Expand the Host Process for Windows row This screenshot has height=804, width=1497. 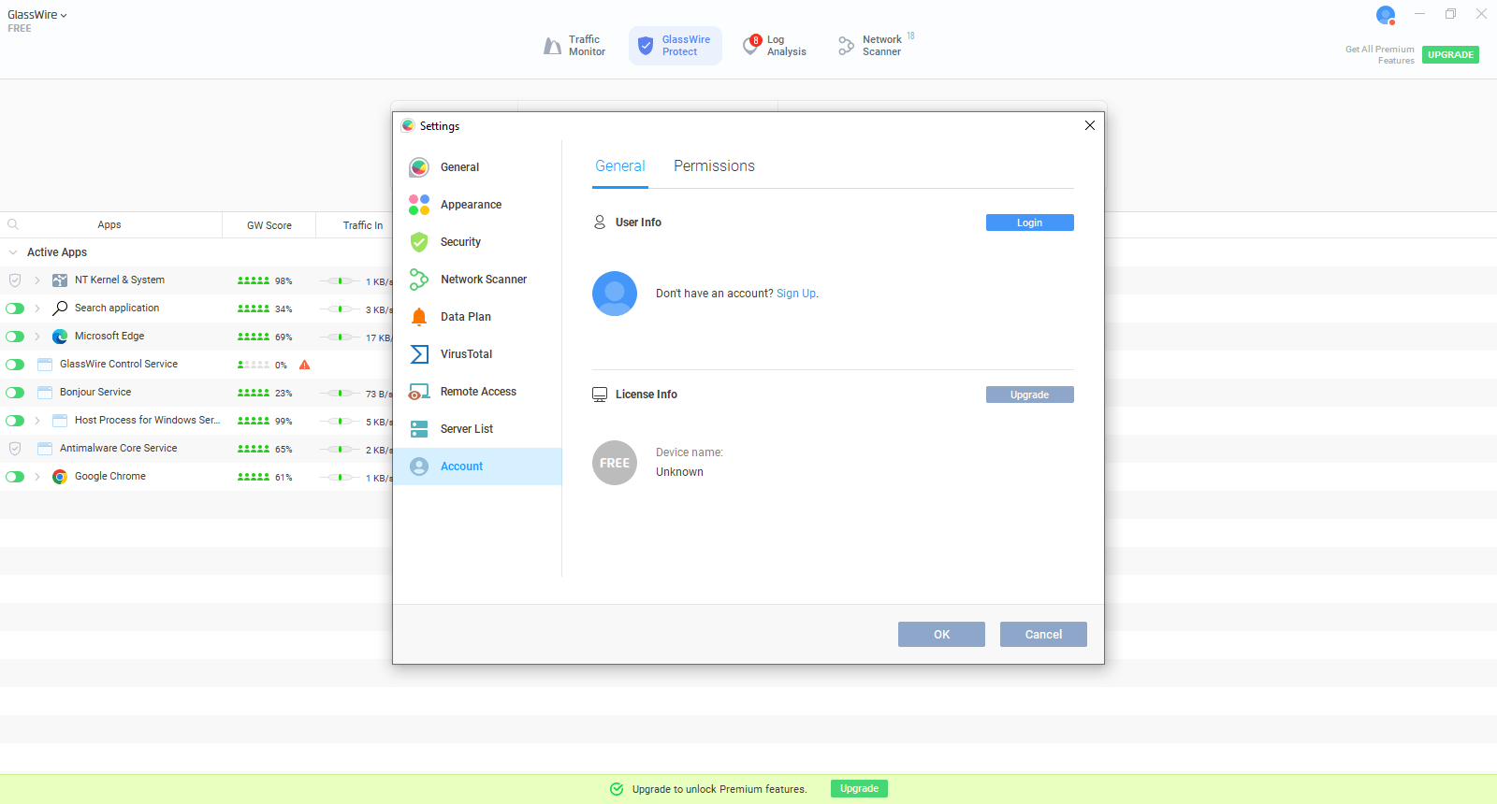coord(37,421)
